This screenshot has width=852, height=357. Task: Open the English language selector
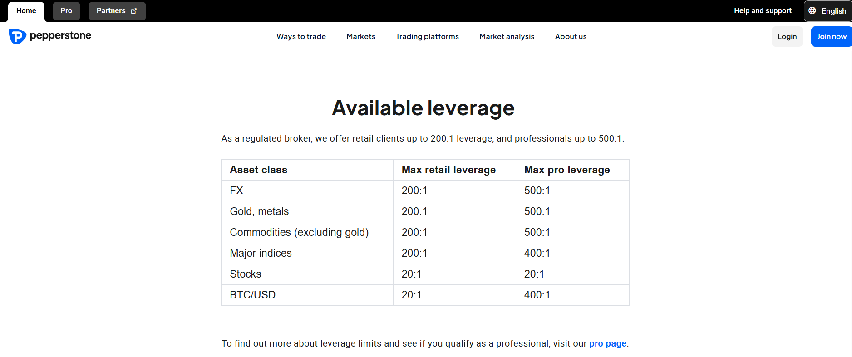click(x=828, y=11)
